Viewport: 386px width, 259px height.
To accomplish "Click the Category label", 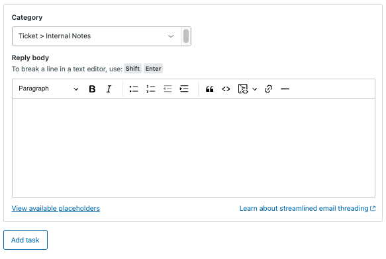I will click(27, 17).
